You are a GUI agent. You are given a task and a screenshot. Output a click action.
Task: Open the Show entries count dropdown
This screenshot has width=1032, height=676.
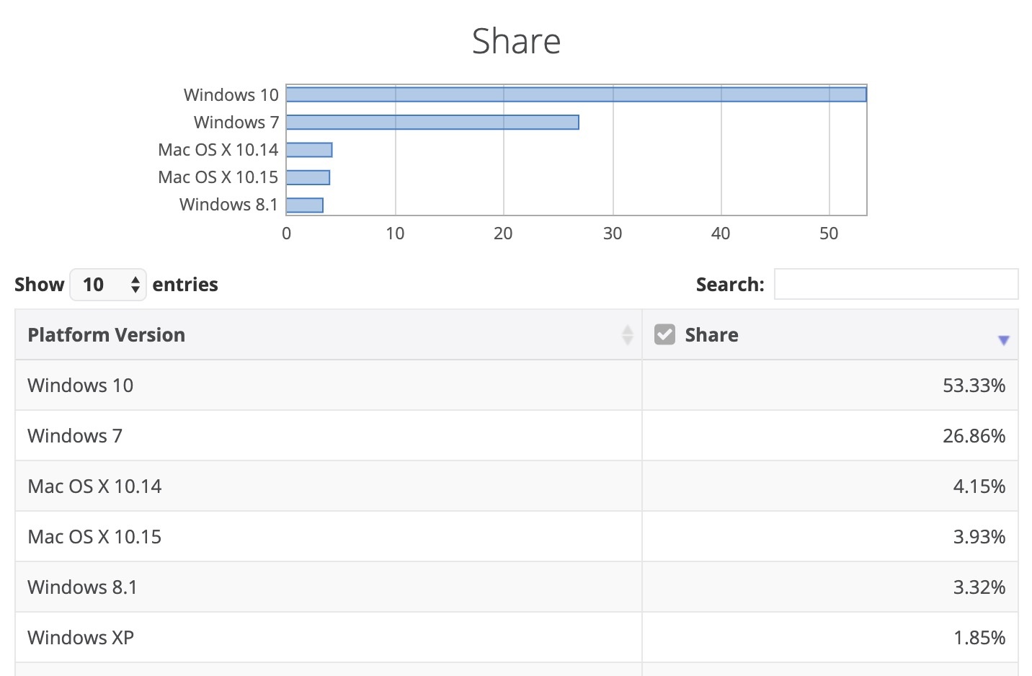click(x=108, y=285)
